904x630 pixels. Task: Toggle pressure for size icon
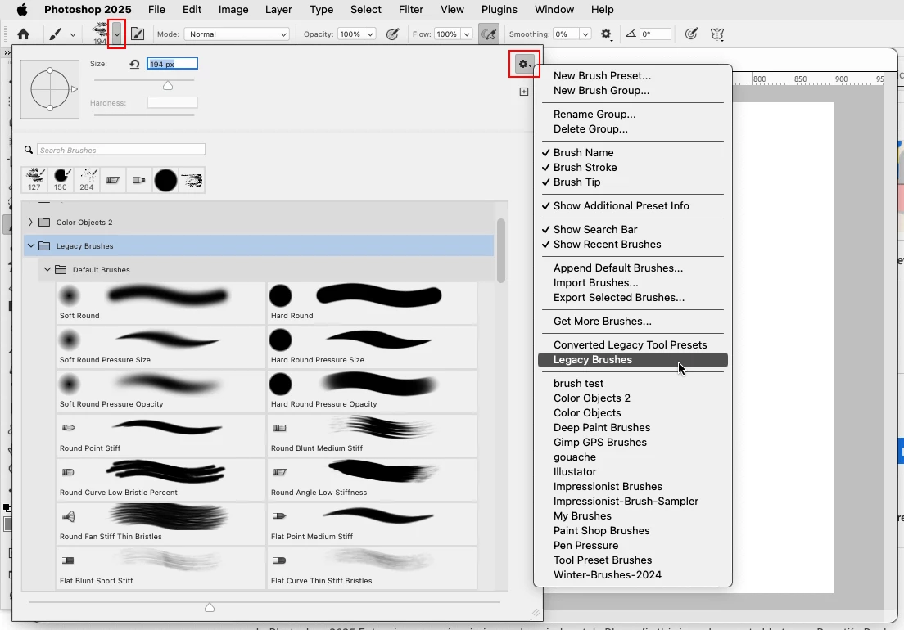(x=691, y=34)
